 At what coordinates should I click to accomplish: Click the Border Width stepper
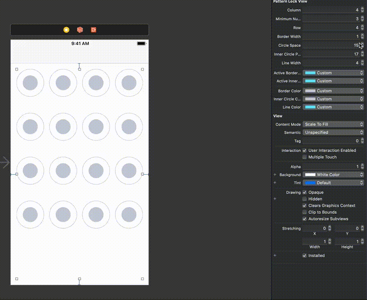362,36
